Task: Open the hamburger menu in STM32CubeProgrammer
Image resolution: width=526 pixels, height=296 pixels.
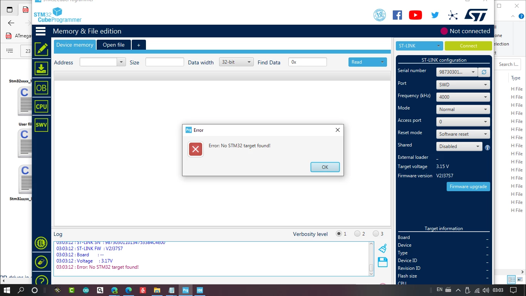Action: pyautogui.click(x=40, y=31)
